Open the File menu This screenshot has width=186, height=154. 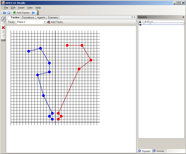click(6, 8)
